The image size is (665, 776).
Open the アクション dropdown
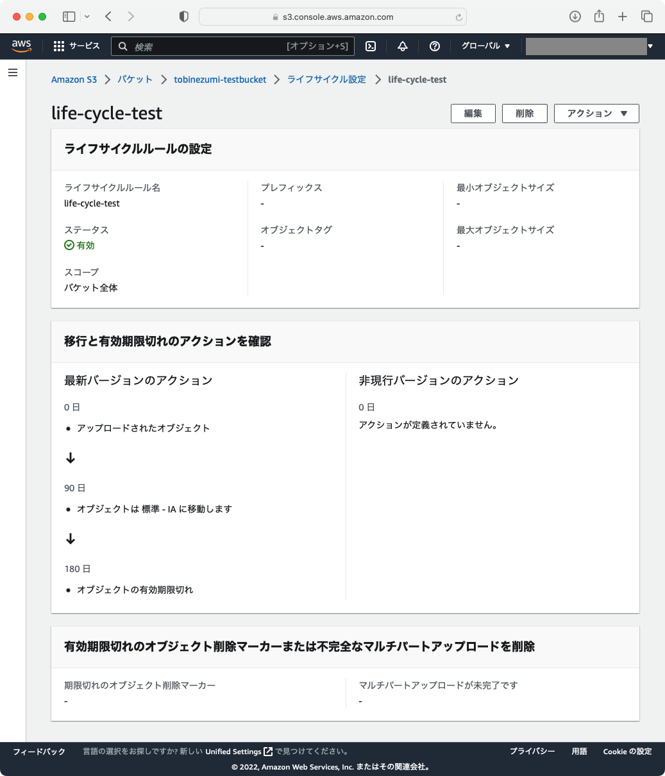tap(596, 113)
